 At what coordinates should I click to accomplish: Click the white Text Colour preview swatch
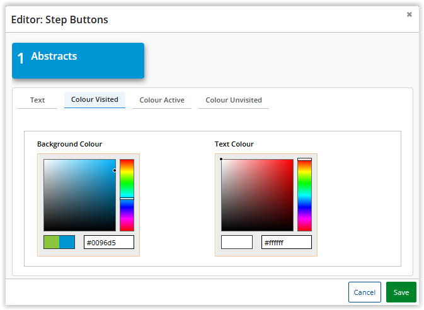point(237,242)
